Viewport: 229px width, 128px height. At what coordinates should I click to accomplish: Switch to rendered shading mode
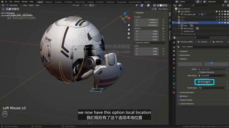[x=166, y=5]
